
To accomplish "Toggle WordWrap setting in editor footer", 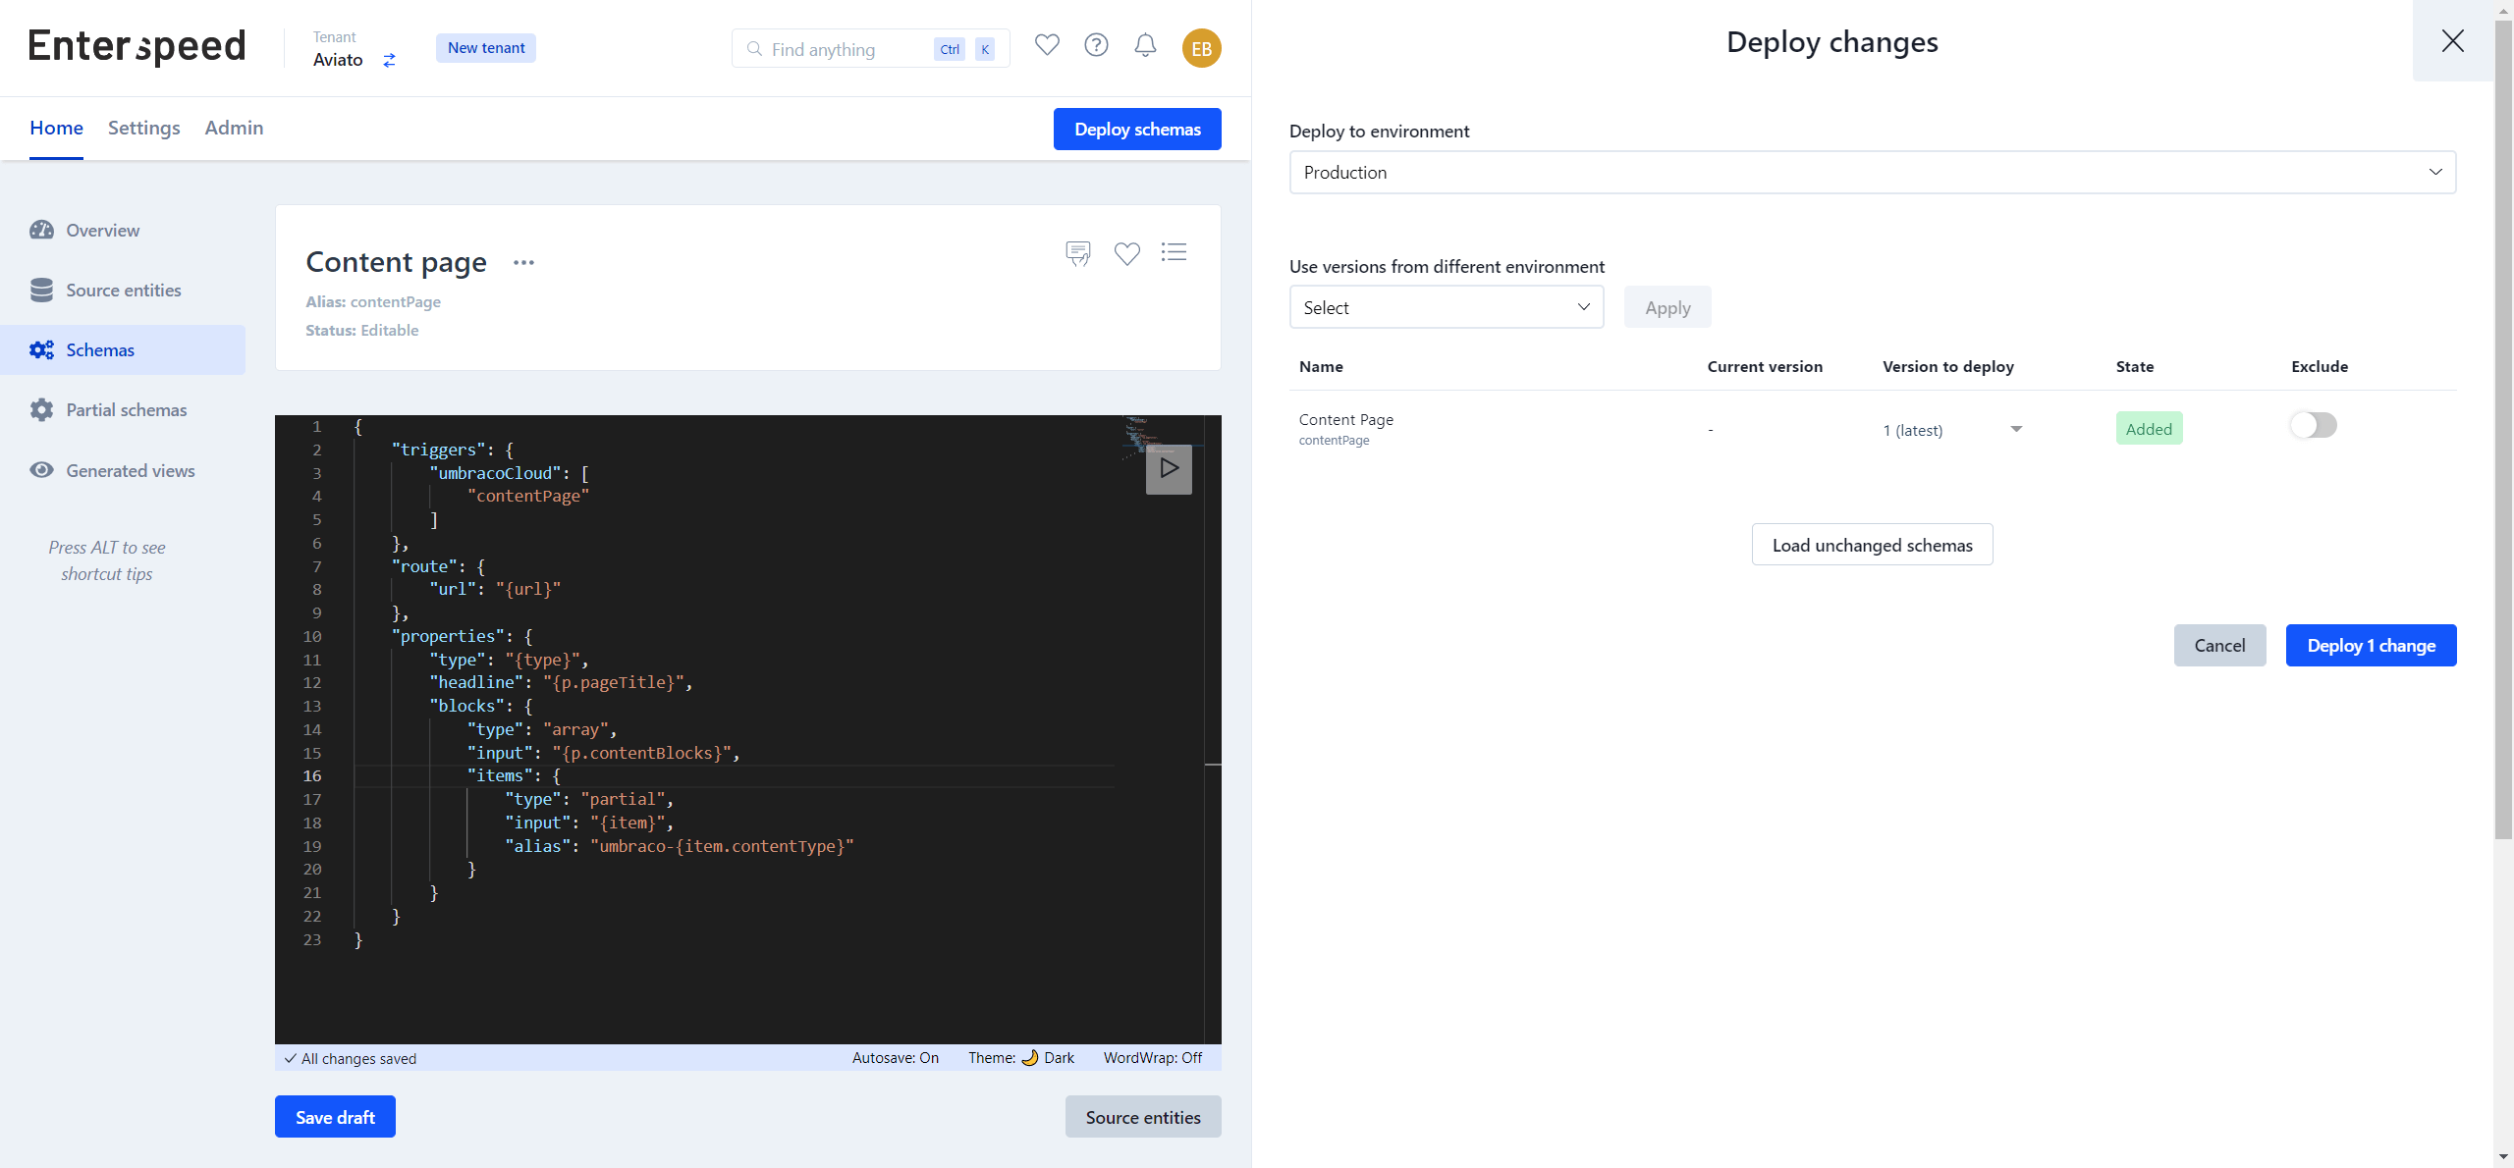I will (1152, 1058).
